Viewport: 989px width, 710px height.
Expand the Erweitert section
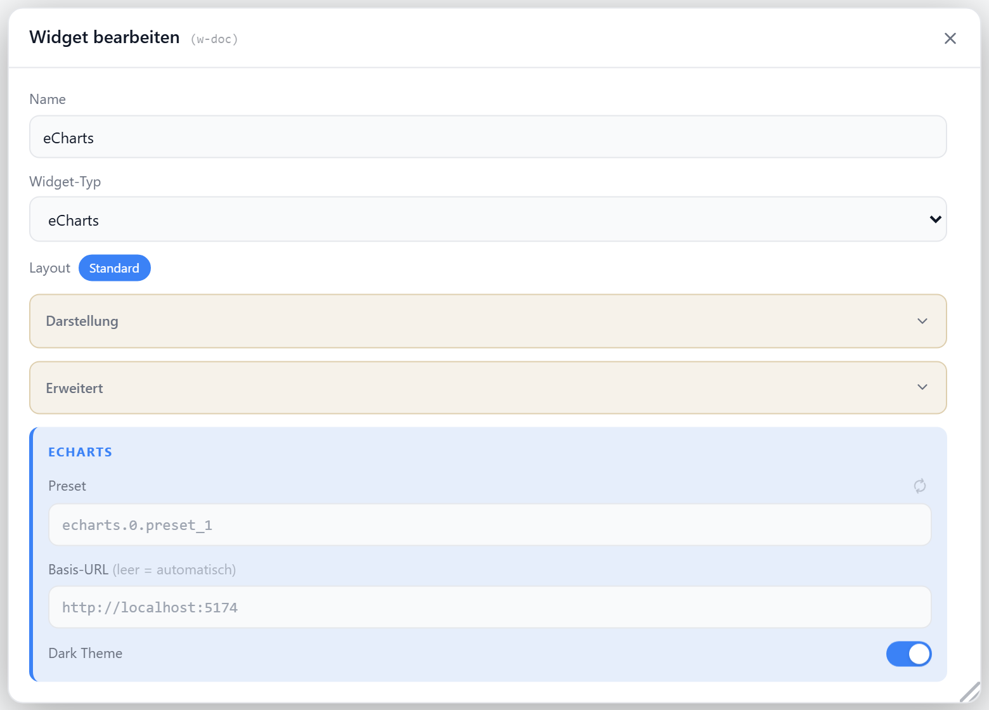tap(488, 388)
